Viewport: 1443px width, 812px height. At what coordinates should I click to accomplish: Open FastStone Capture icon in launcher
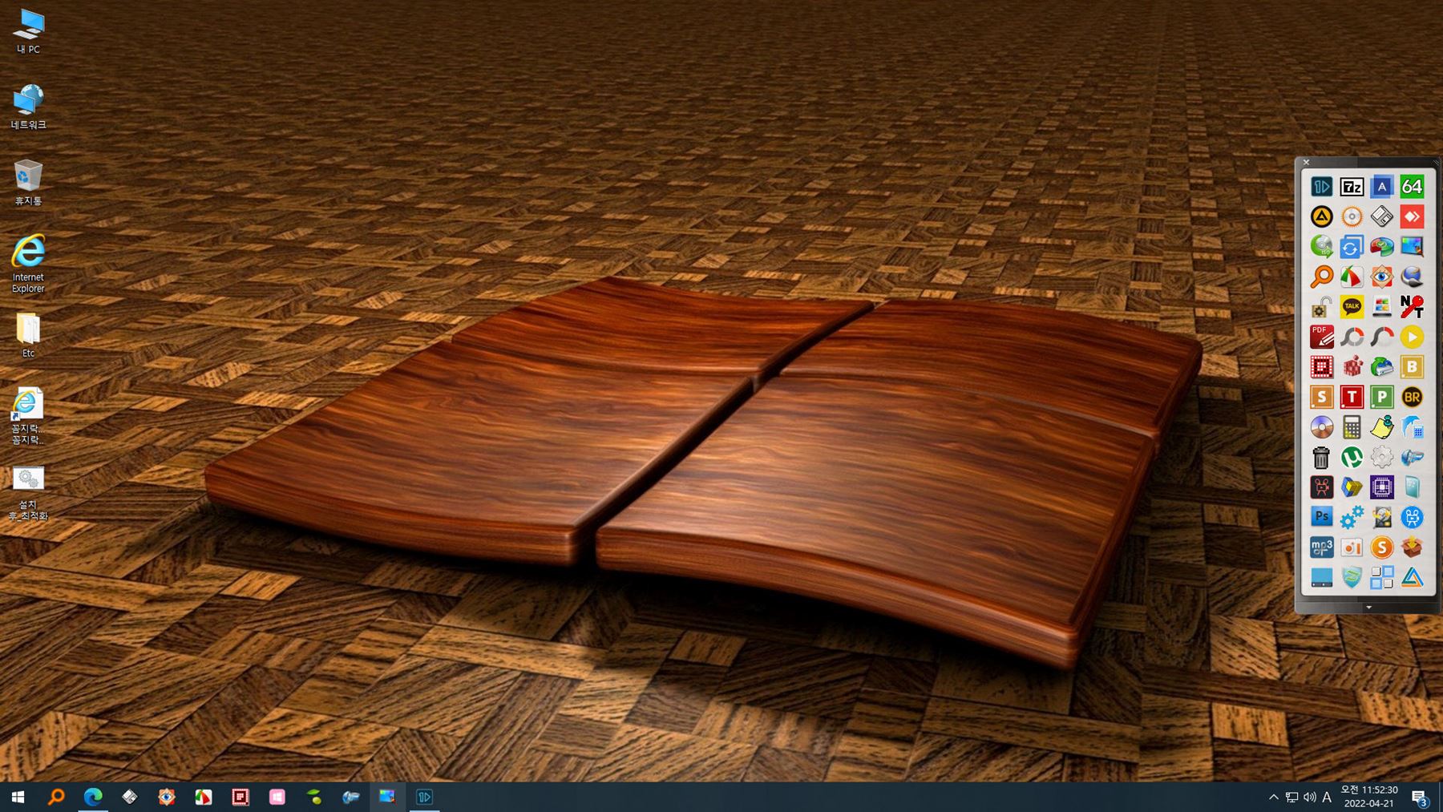1352,277
